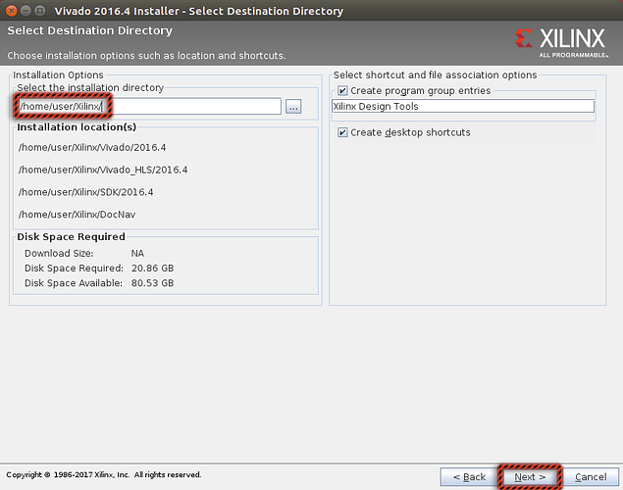Viewport: 623px width, 490px height.
Task: Go back with the Back button
Action: coord(466,477)
